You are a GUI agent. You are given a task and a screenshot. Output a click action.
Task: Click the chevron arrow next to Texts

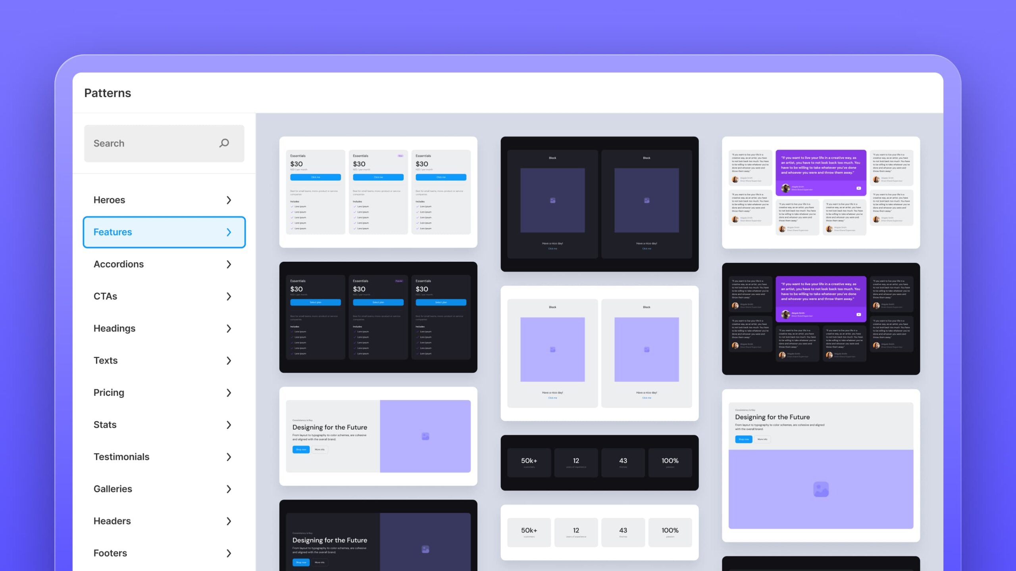[x=229, y=360]
